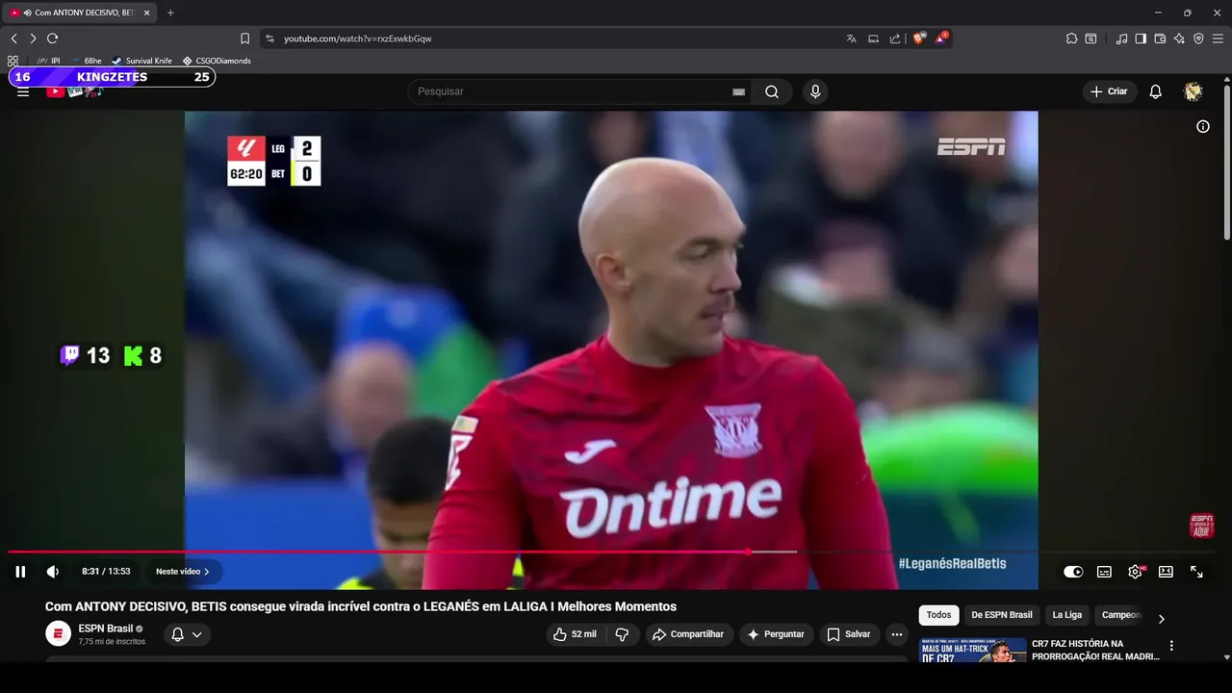Pause the video playback
The width and height of the screenshot is (1232, 693).
coord(20,572)
